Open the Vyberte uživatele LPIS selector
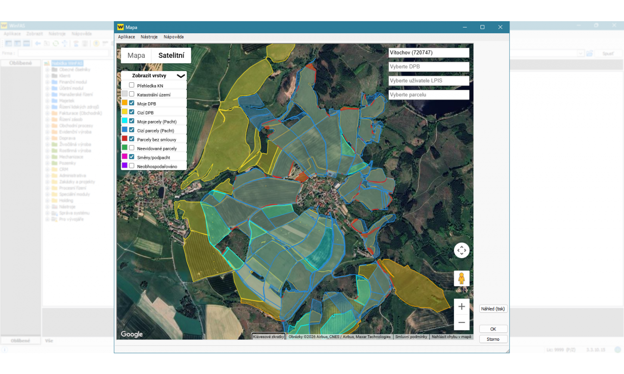This screenshot has height=374, width=624. tap(428, 81)
